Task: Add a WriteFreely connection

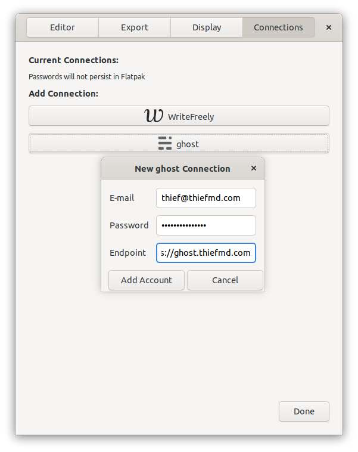Action: coord(179,116)
